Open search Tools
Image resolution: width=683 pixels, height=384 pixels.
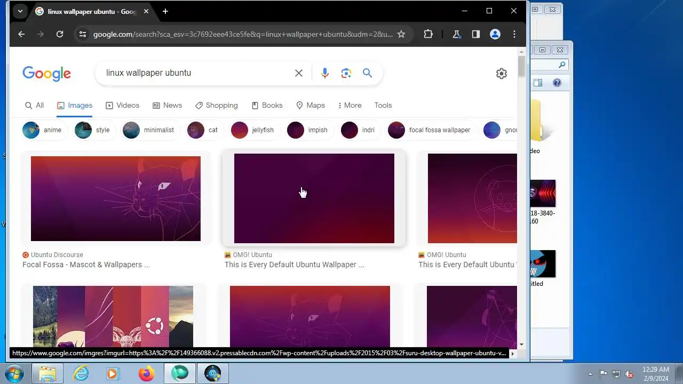click(x=383, y=105)
